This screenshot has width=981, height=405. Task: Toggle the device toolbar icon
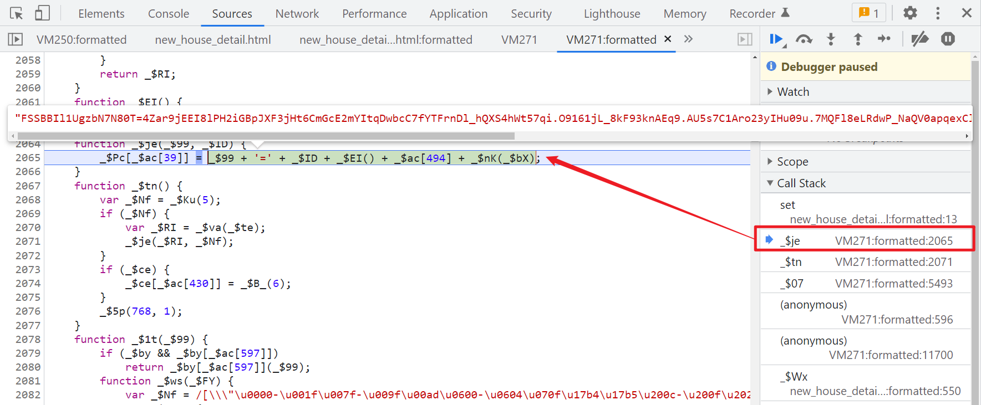pos(42,13)
